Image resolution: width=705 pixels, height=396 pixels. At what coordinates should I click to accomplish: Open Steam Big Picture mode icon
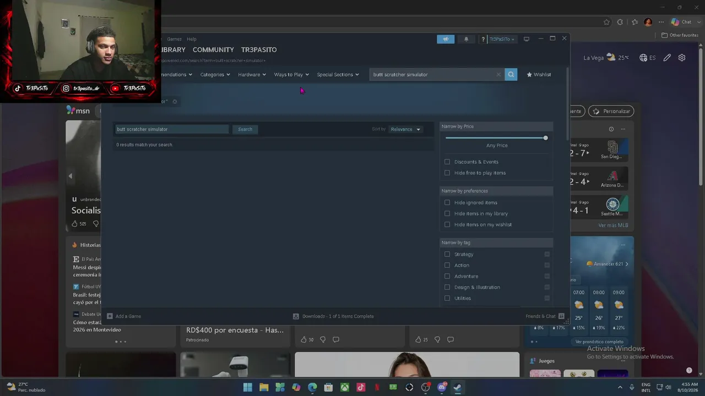tap(527, 39)
